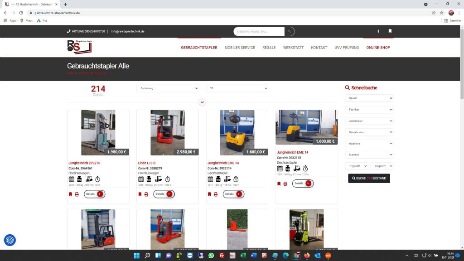Open Details for Jungheinrich EME 14 Com-Nr. 3932114
Image resolution: width=464 pixels, height=261 pixels.
(233, 194)
